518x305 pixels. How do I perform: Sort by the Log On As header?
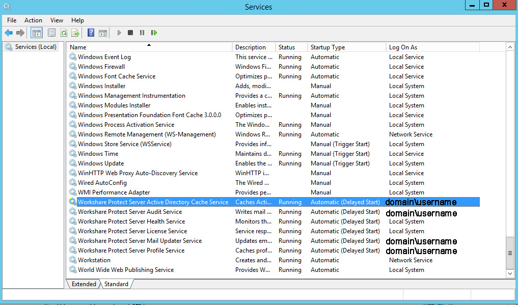click(433, 47)
